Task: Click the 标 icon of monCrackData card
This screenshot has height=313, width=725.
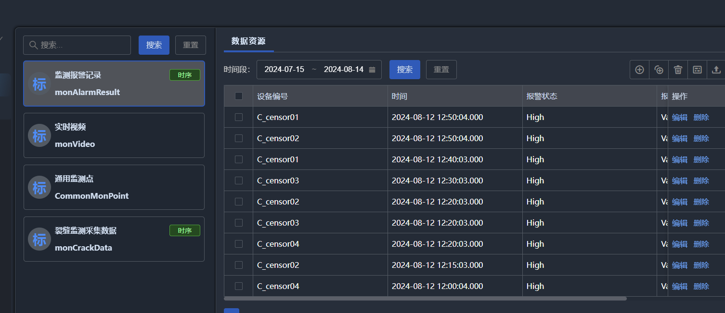Action: click(39, 239)
